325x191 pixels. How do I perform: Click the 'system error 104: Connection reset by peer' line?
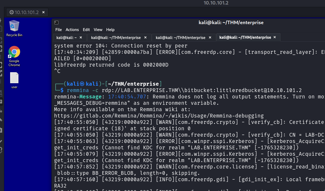pos(121,46)
